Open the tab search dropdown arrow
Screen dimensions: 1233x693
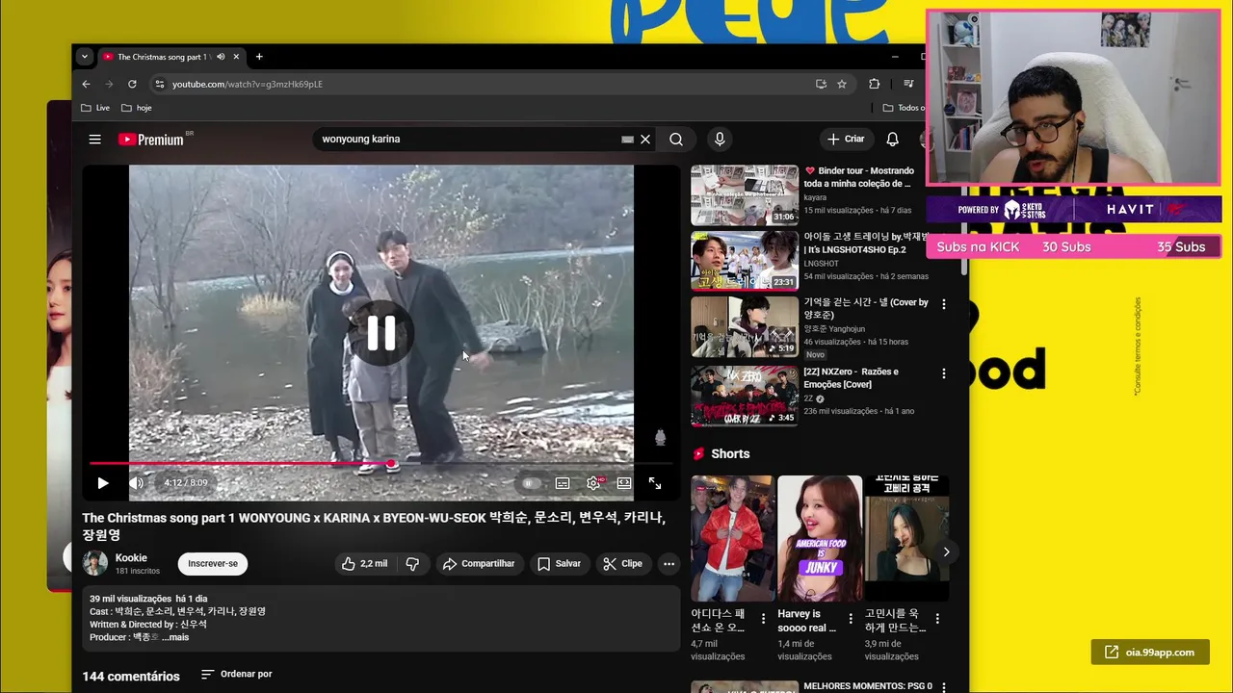tap(84, 57)
